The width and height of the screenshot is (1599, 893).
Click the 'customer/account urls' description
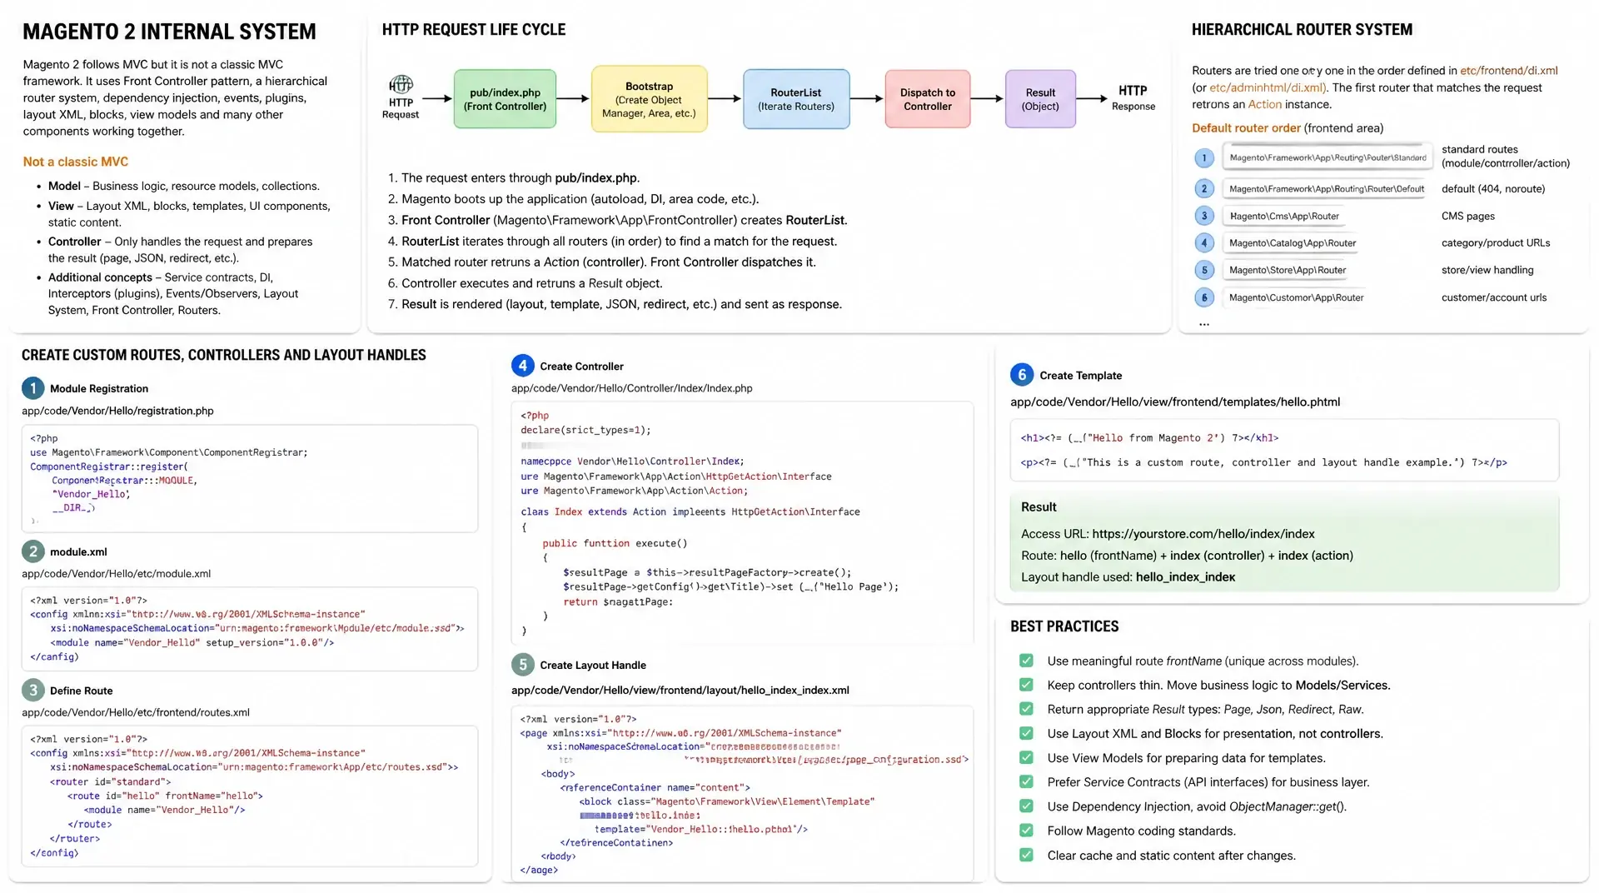(x=1494, y=297)
